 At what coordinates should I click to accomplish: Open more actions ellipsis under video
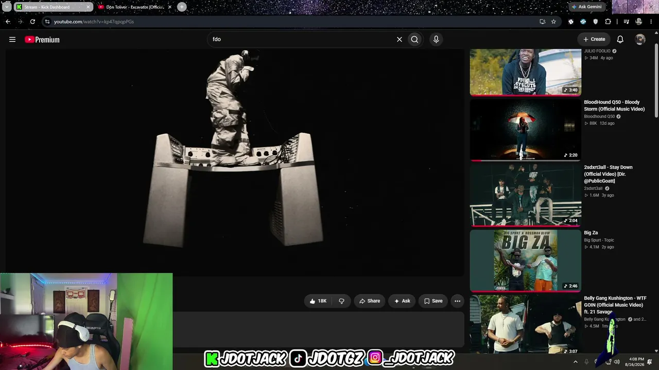tap(457, 301)
